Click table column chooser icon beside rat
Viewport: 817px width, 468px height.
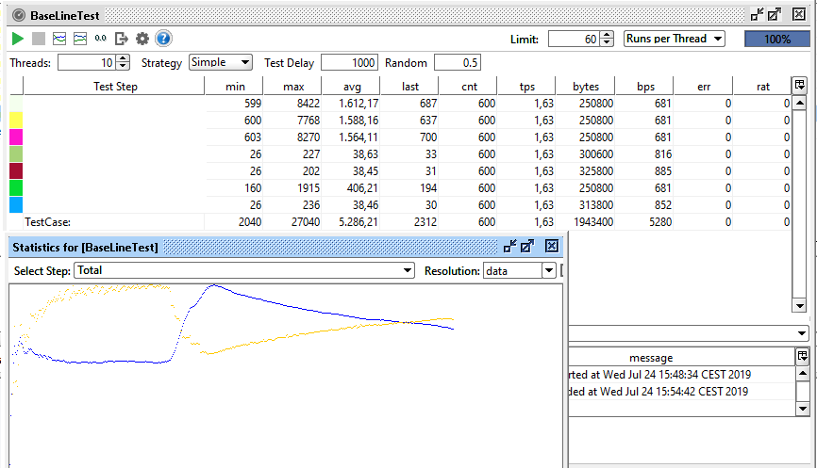pos(800,86)
